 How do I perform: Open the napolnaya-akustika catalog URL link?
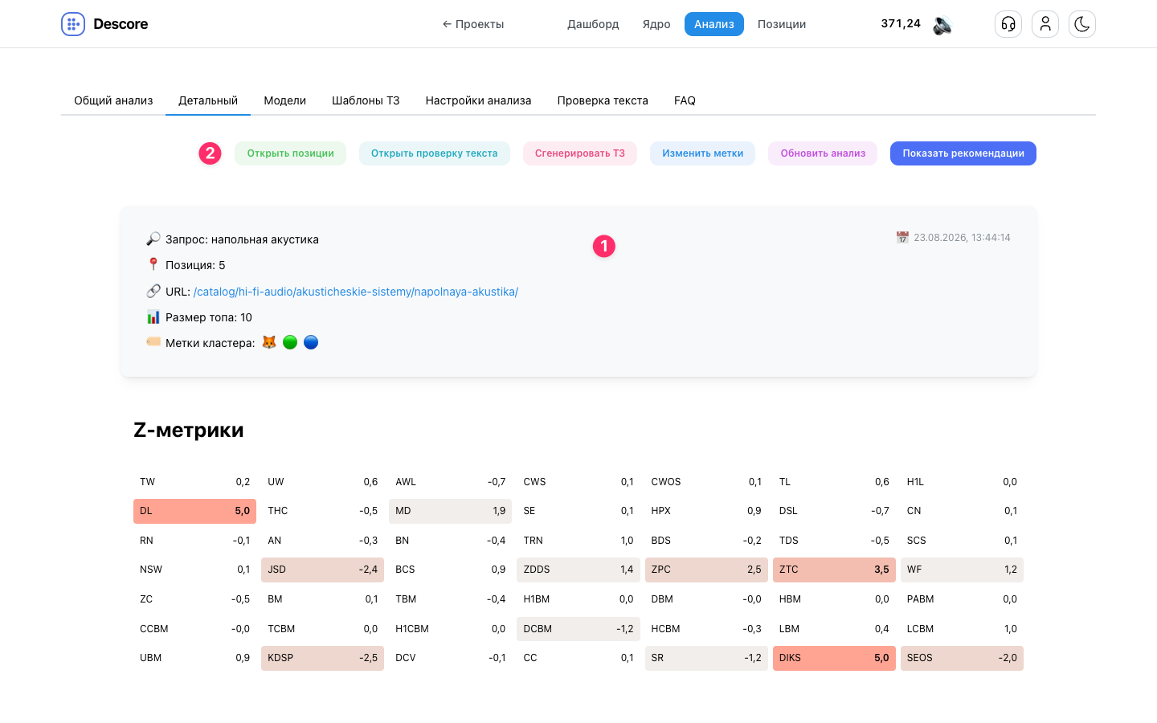(x=356, y=292)
